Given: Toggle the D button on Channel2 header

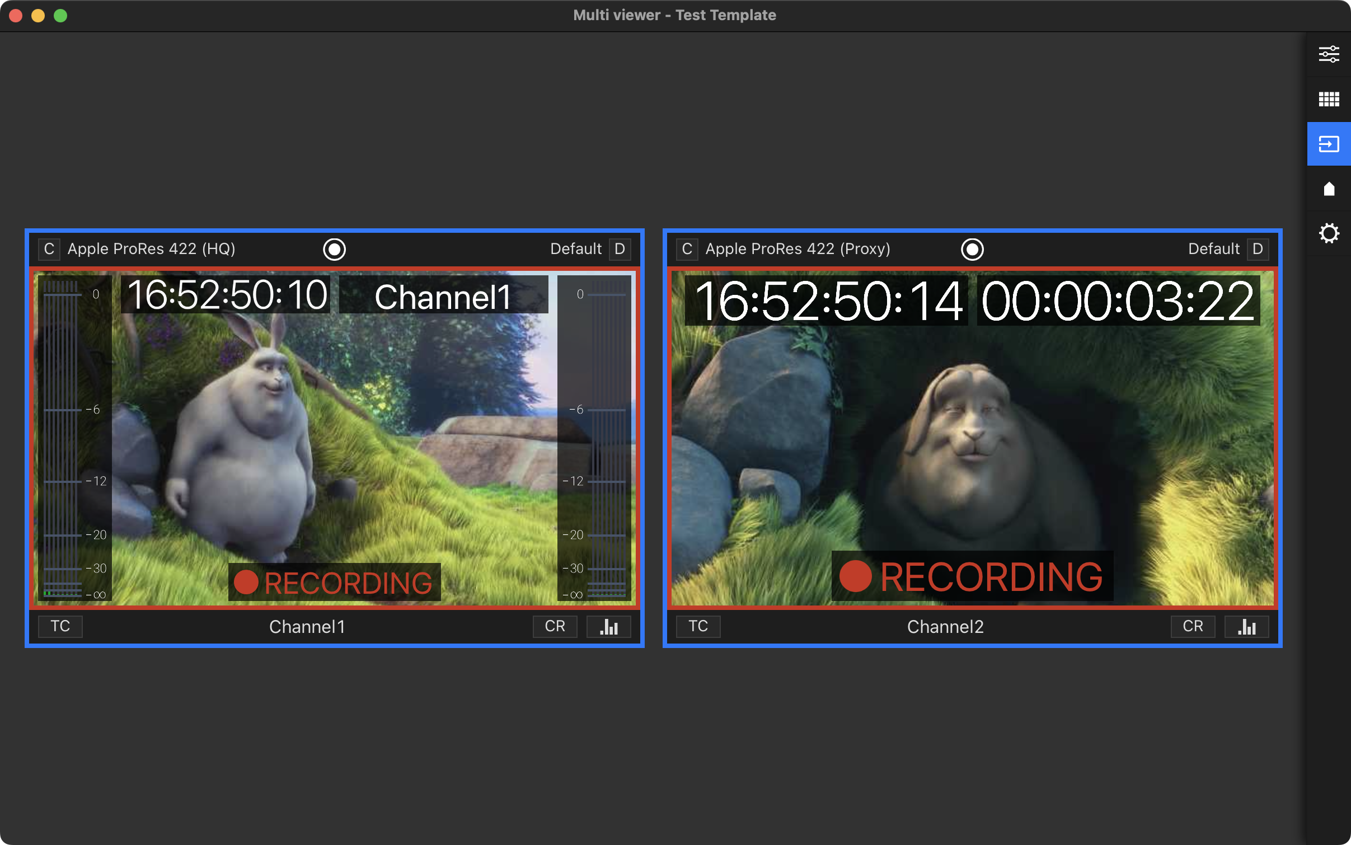Looking at the screenshot, I should pyautogui.click(x=1258, y=249).
